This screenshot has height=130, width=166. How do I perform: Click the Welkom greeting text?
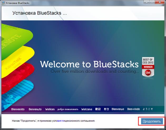[50, 109]
